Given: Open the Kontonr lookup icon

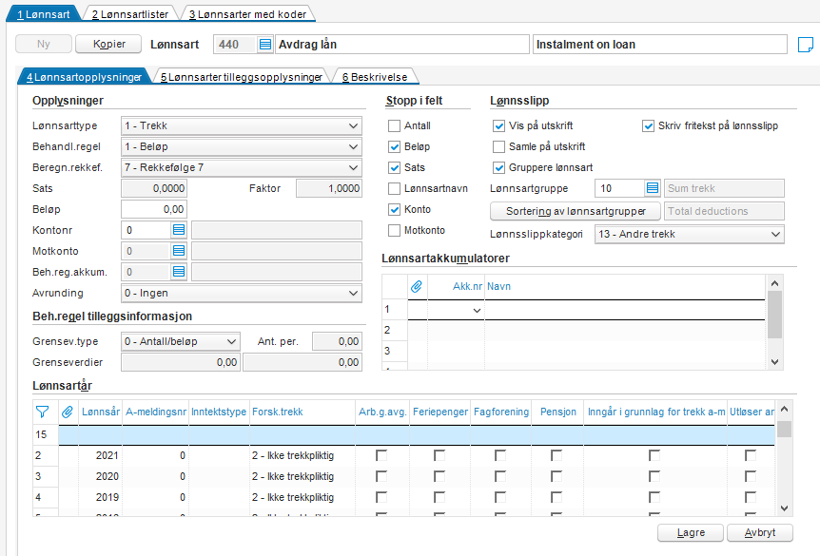Looking at the screenshot, I should click(x=179, y=230).
